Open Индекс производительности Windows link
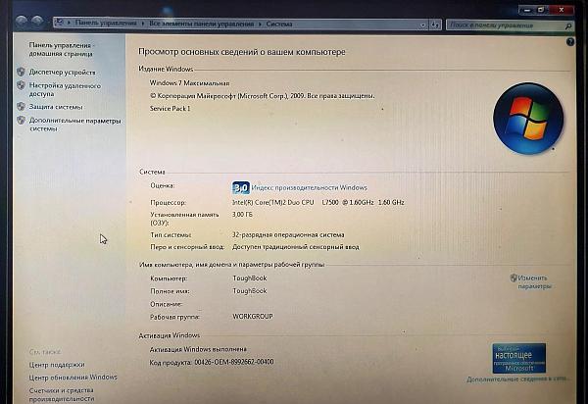 (x=309, y=187)
